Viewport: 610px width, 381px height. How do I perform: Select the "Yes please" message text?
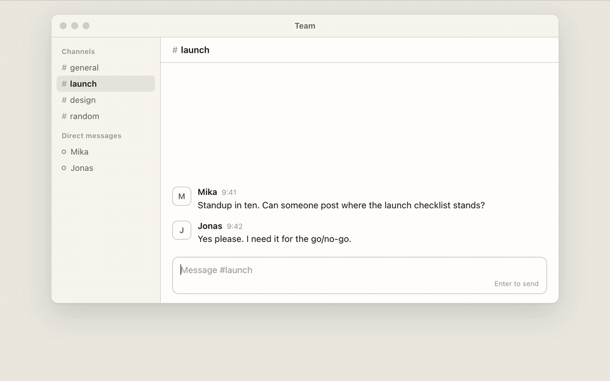[274, 239]
